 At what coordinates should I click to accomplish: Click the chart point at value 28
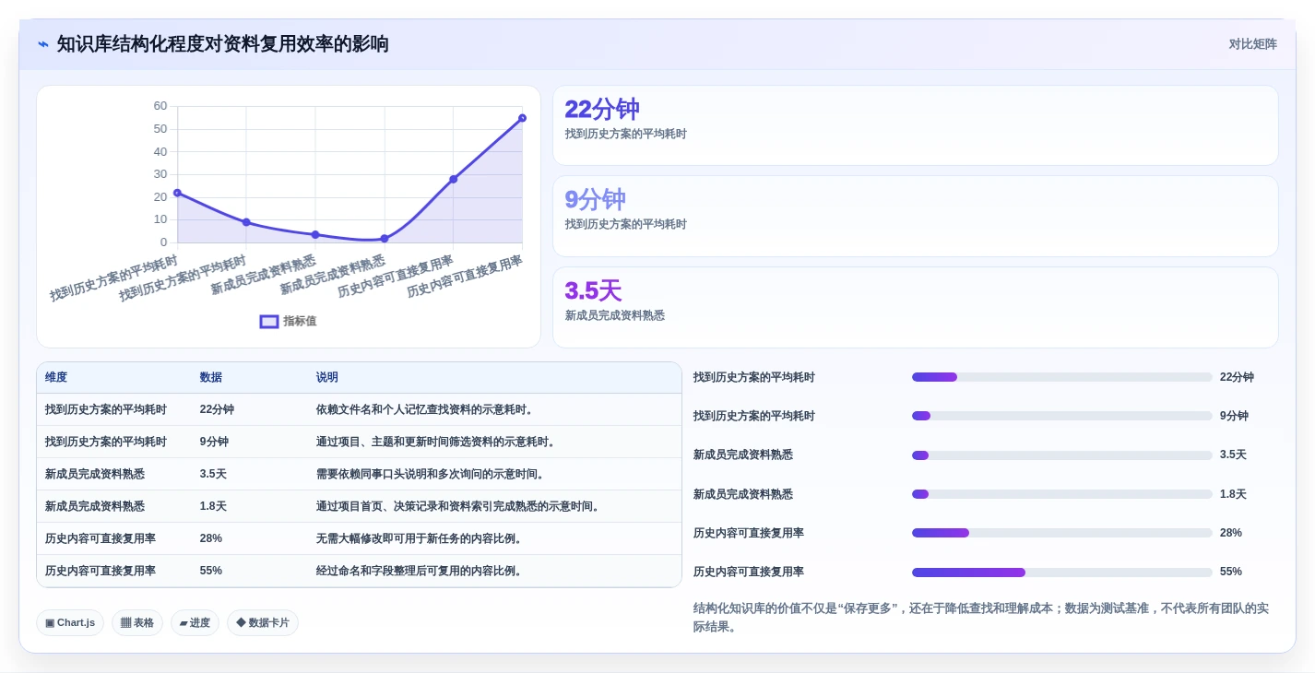click(x=454, y=179)
